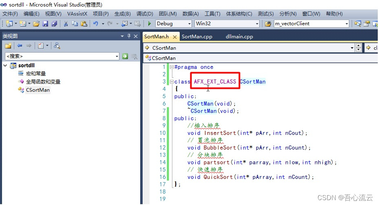The image size is (379, 205).
Task: Pin the Class View panel
Action: (129, 36)
